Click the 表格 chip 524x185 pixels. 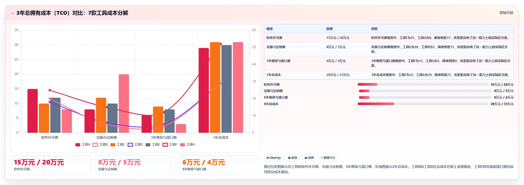tap(292, 158)
